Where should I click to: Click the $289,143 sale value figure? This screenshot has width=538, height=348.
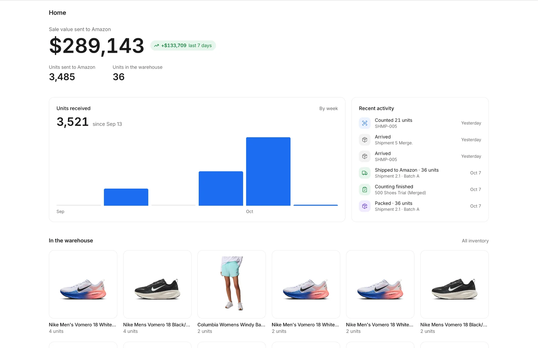[97, 46]
